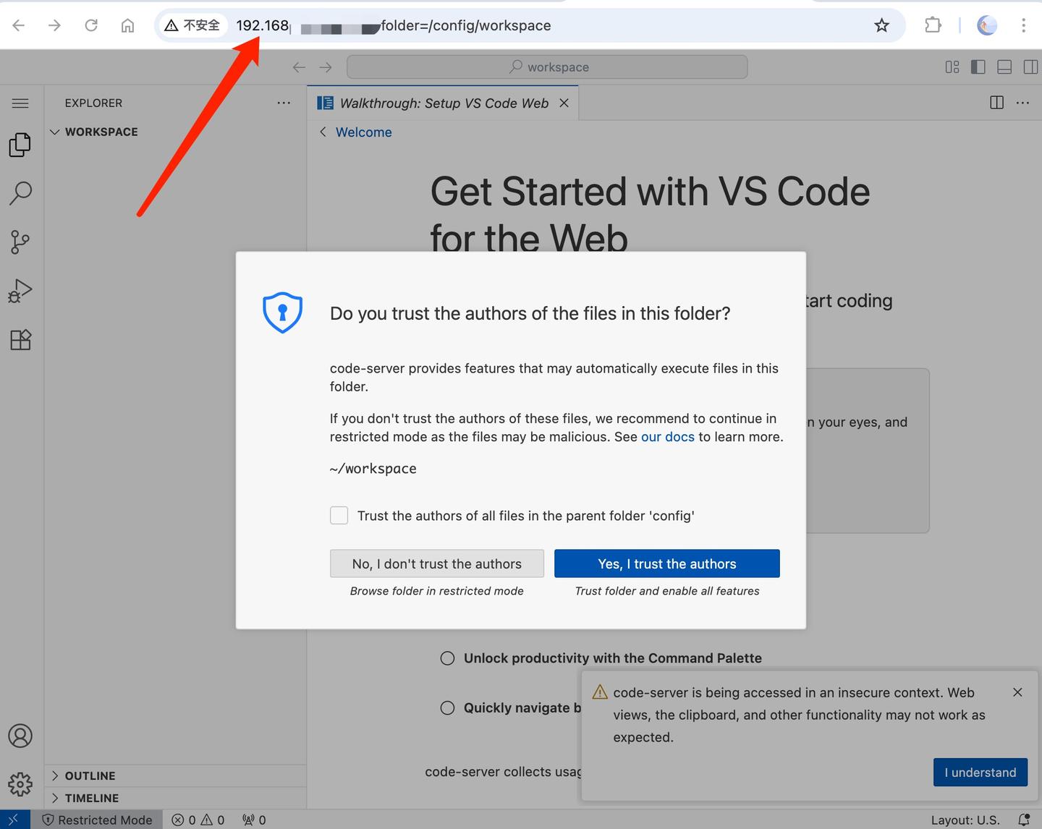This screenshot has height=829, width=1042.
Task: Click the hamburger application menu icon
Action: (20, 103)
